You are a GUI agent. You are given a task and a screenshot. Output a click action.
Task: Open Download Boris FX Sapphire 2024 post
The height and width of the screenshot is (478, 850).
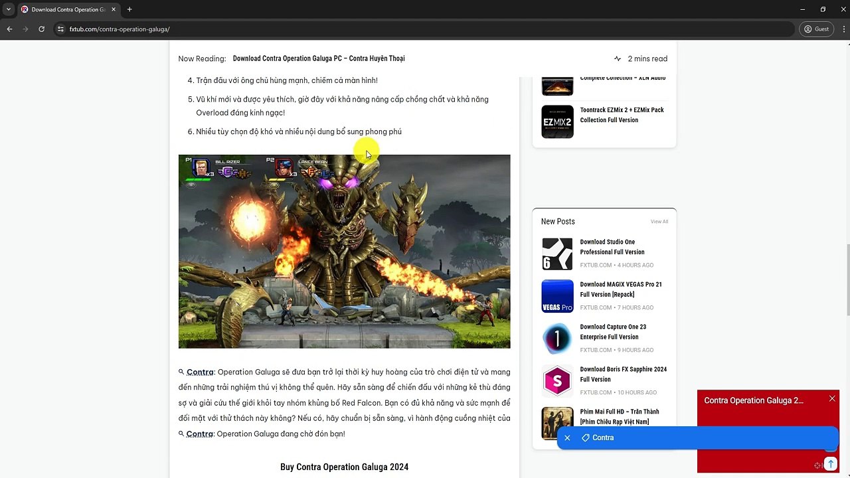(x=624, y=374)
